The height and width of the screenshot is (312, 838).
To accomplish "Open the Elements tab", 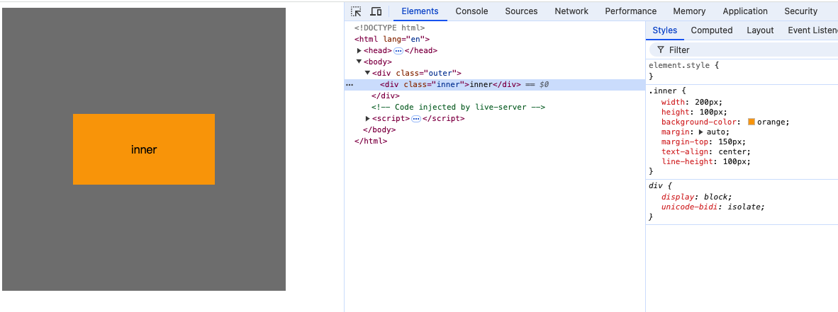I will pyautogui.click(x=420, y=11).
